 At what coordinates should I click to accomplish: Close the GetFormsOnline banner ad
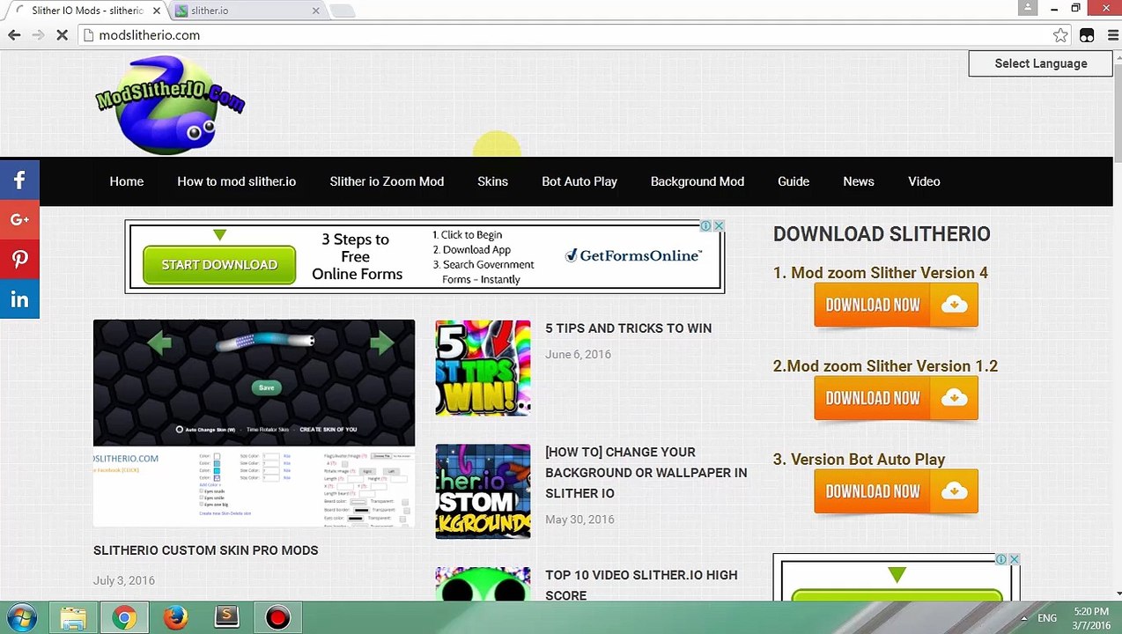(719, 226)
